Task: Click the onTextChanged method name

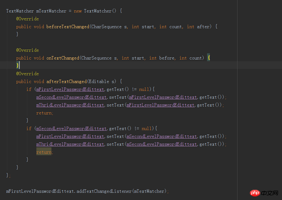Action: click(63, 58)
